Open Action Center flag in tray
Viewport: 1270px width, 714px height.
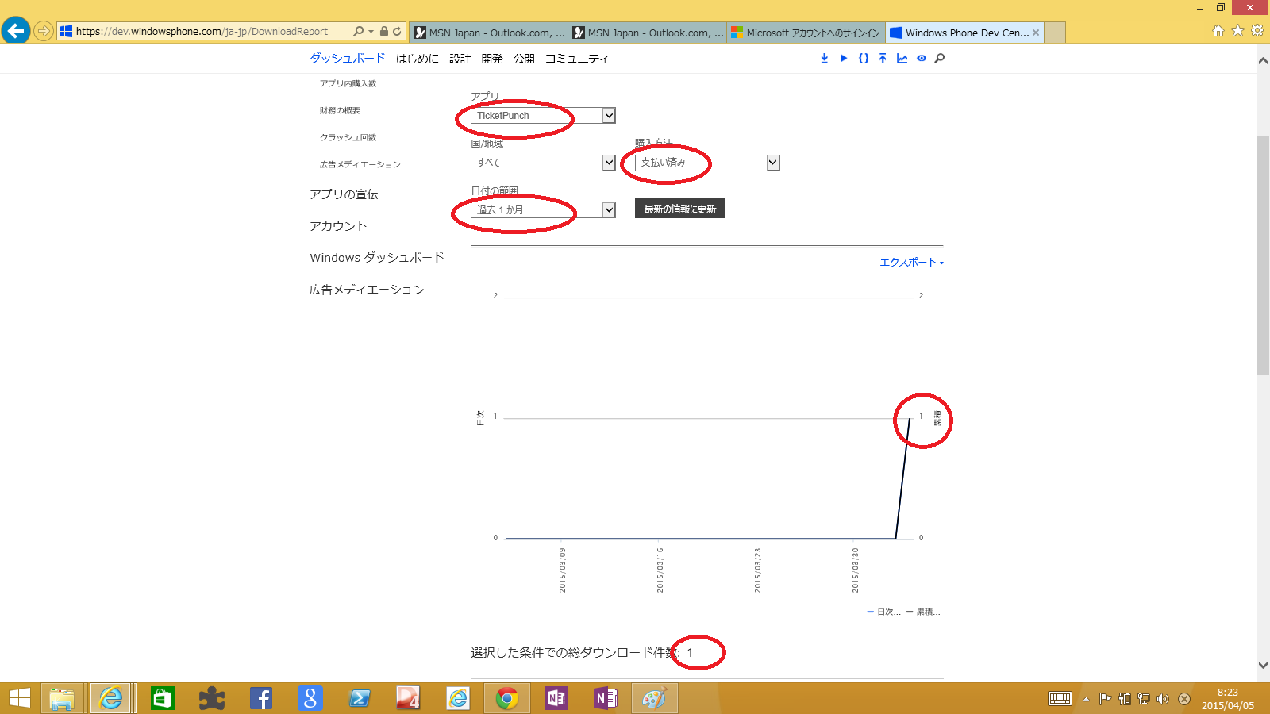pos(1105,699)
